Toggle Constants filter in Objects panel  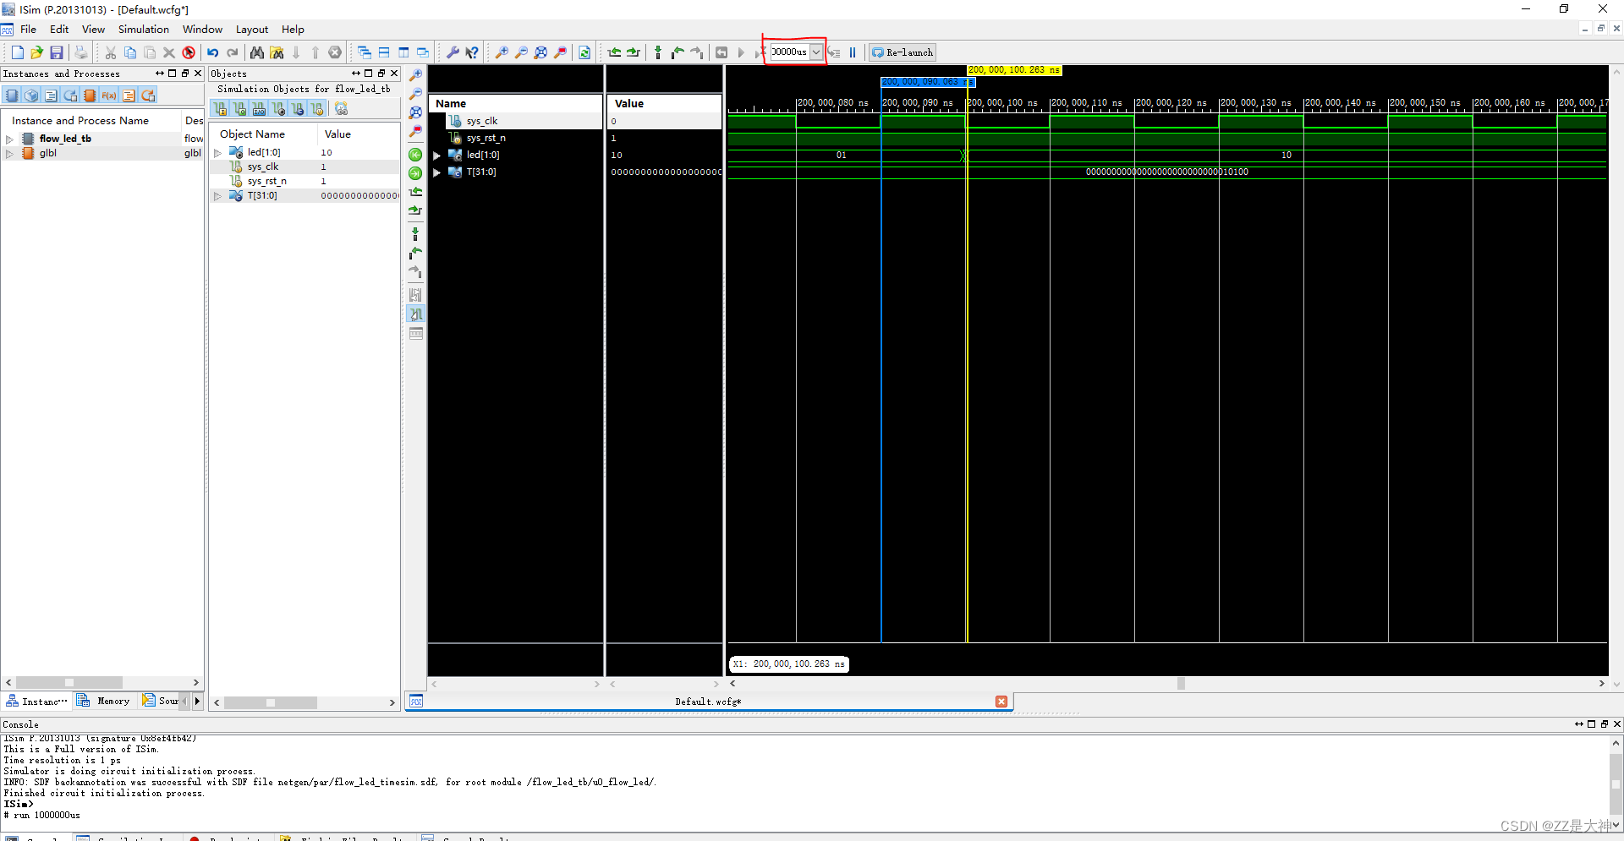pos(298,109)
